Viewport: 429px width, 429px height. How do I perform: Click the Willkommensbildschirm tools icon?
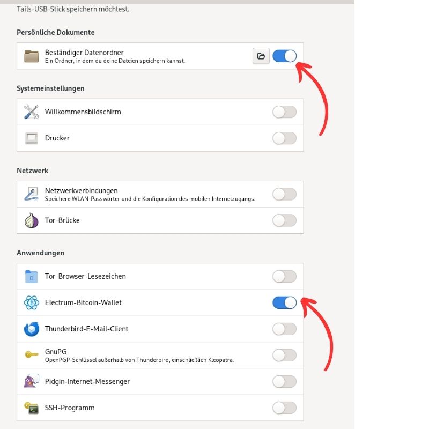tap(31, 112)
